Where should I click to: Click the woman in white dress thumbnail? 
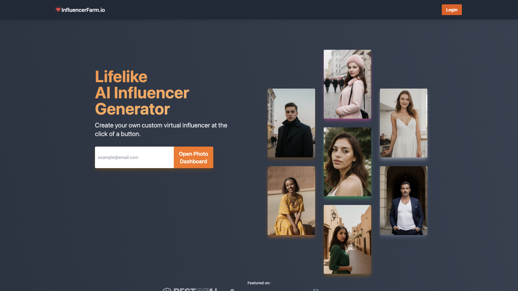[403, 123]
